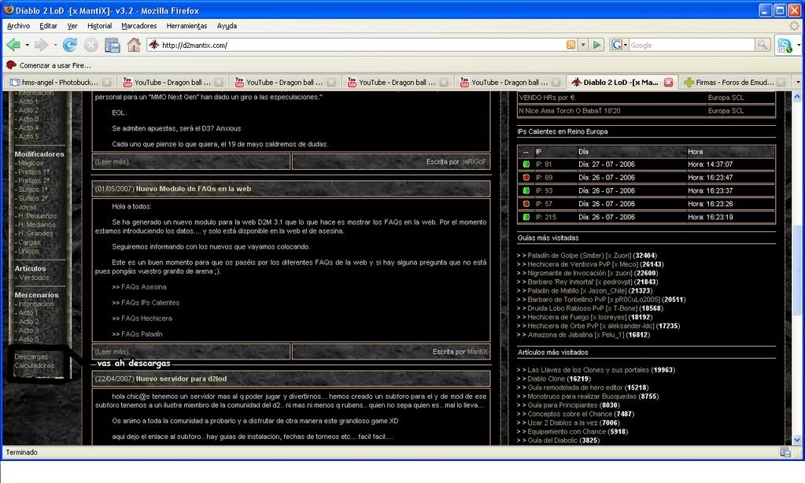Click the status bar icon at the bottom right
Viewport: 805px width, 483px height.
(785, 452)
